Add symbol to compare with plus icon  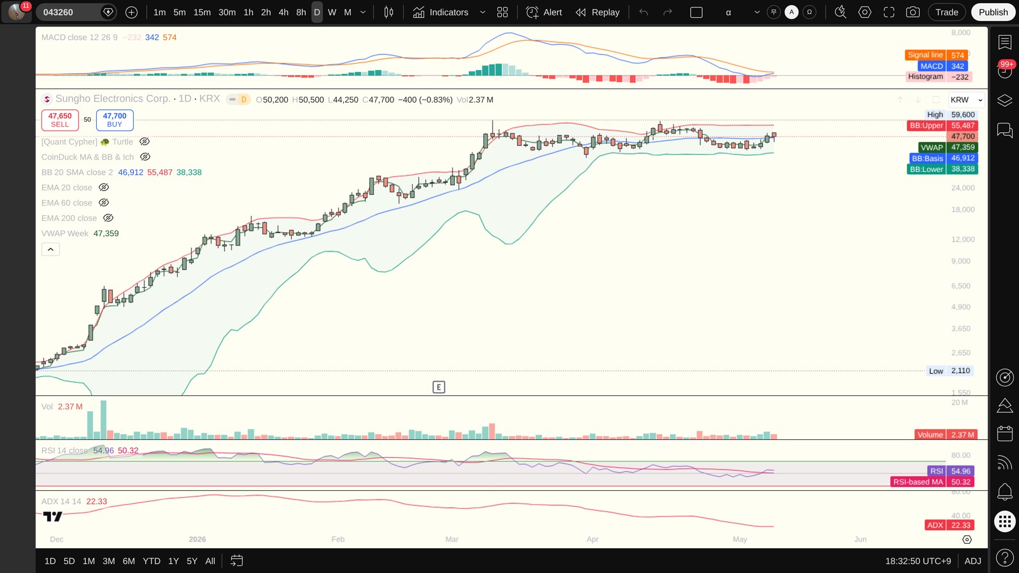[x=132, y=12]
